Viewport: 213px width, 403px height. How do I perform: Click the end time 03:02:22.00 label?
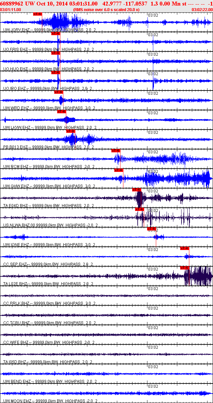[x=202, y=10]
